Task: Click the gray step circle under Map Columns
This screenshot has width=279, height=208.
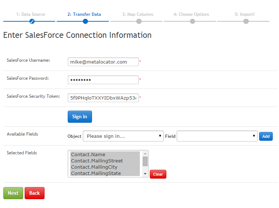Action: tap(139, 21)
